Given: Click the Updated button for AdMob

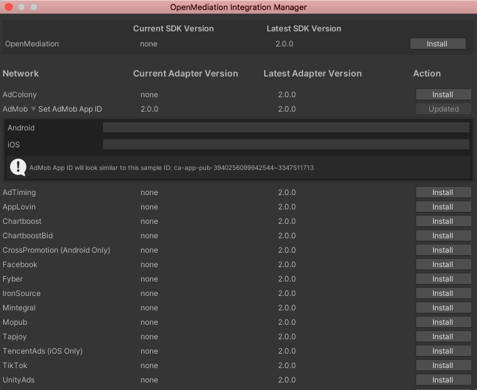Looking at the screenshot, I should click(443, 109).
